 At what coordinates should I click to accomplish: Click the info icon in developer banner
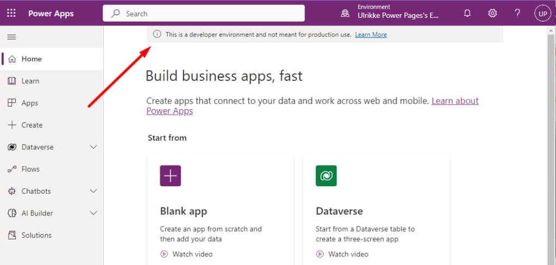(156, 34)
